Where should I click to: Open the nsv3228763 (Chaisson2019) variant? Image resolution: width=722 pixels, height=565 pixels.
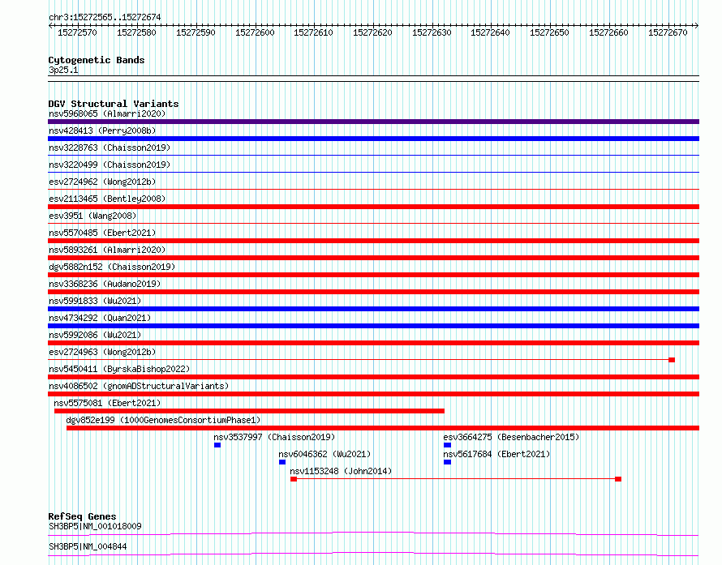(110, 148)
